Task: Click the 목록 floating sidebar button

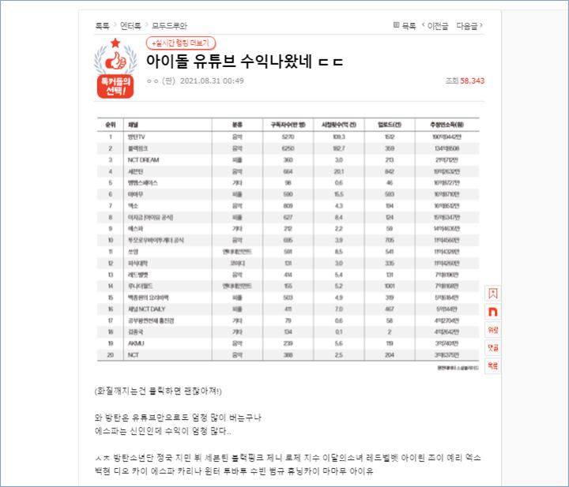Action: 492,366
